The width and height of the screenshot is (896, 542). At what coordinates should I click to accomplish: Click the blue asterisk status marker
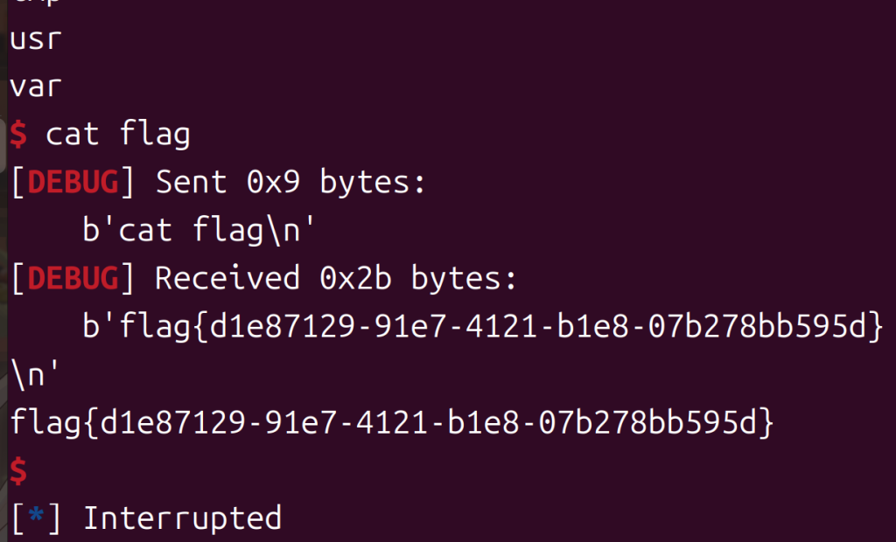tap(35, 518)
